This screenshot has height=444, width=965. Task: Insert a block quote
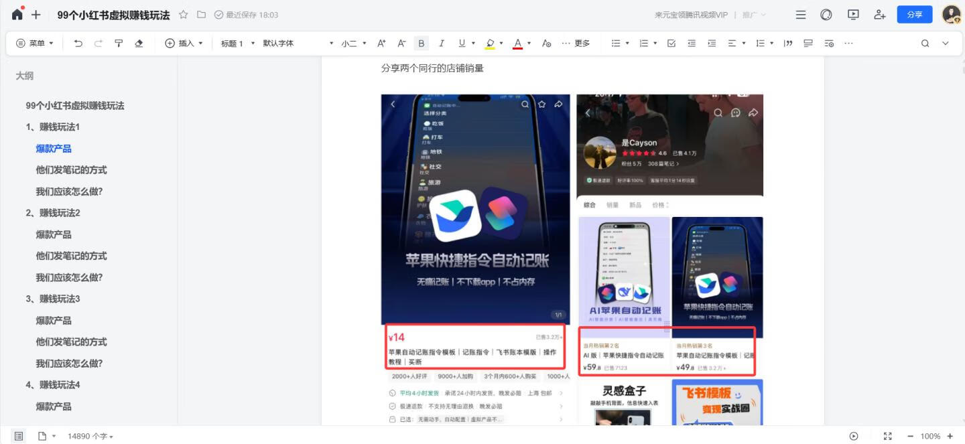[788, 43]
